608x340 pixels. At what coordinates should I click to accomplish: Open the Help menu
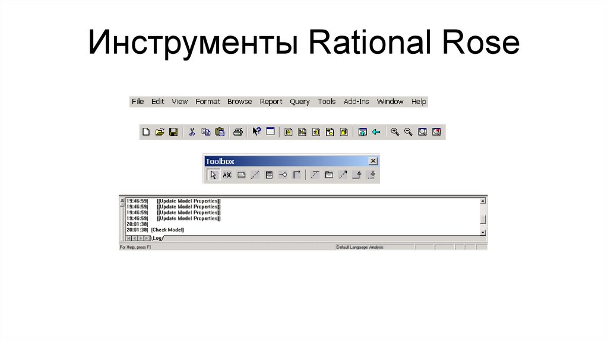tap(419, 101)
